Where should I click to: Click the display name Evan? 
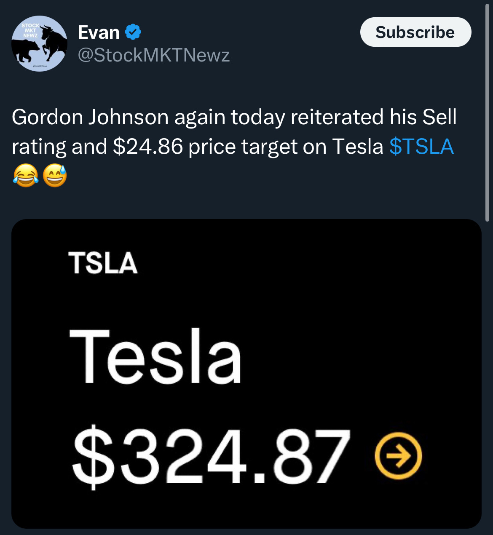pyautogui.click(x=99, y=32)
